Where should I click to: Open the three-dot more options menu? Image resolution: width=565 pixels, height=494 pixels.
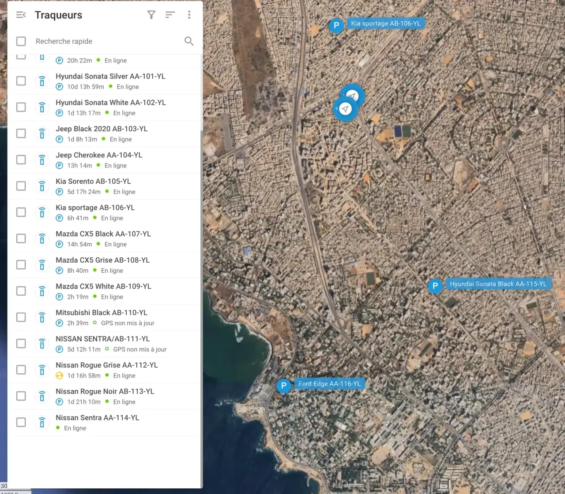tap(189, 15)
